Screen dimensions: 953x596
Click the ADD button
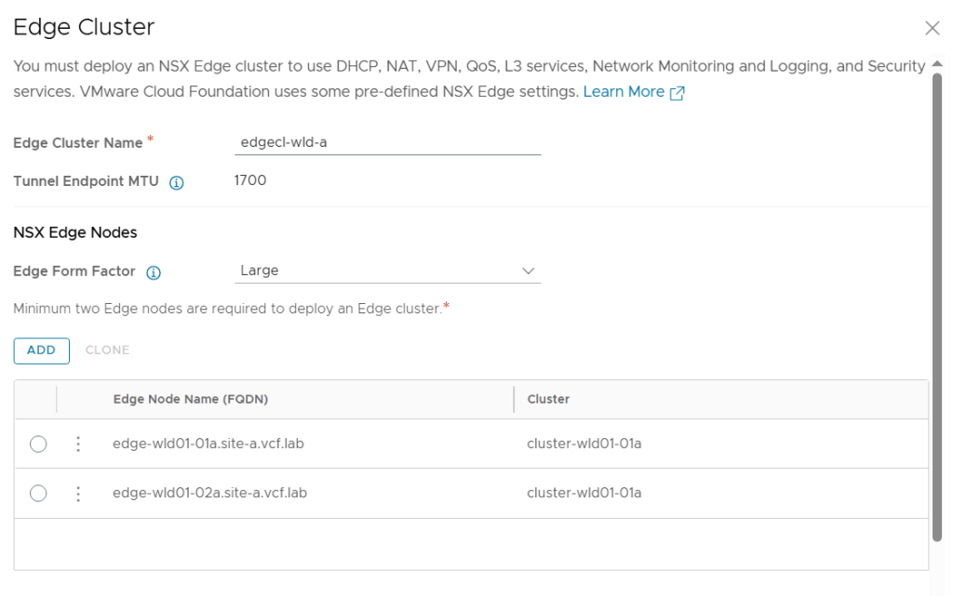pyautogui.click(x=41, y=351)
